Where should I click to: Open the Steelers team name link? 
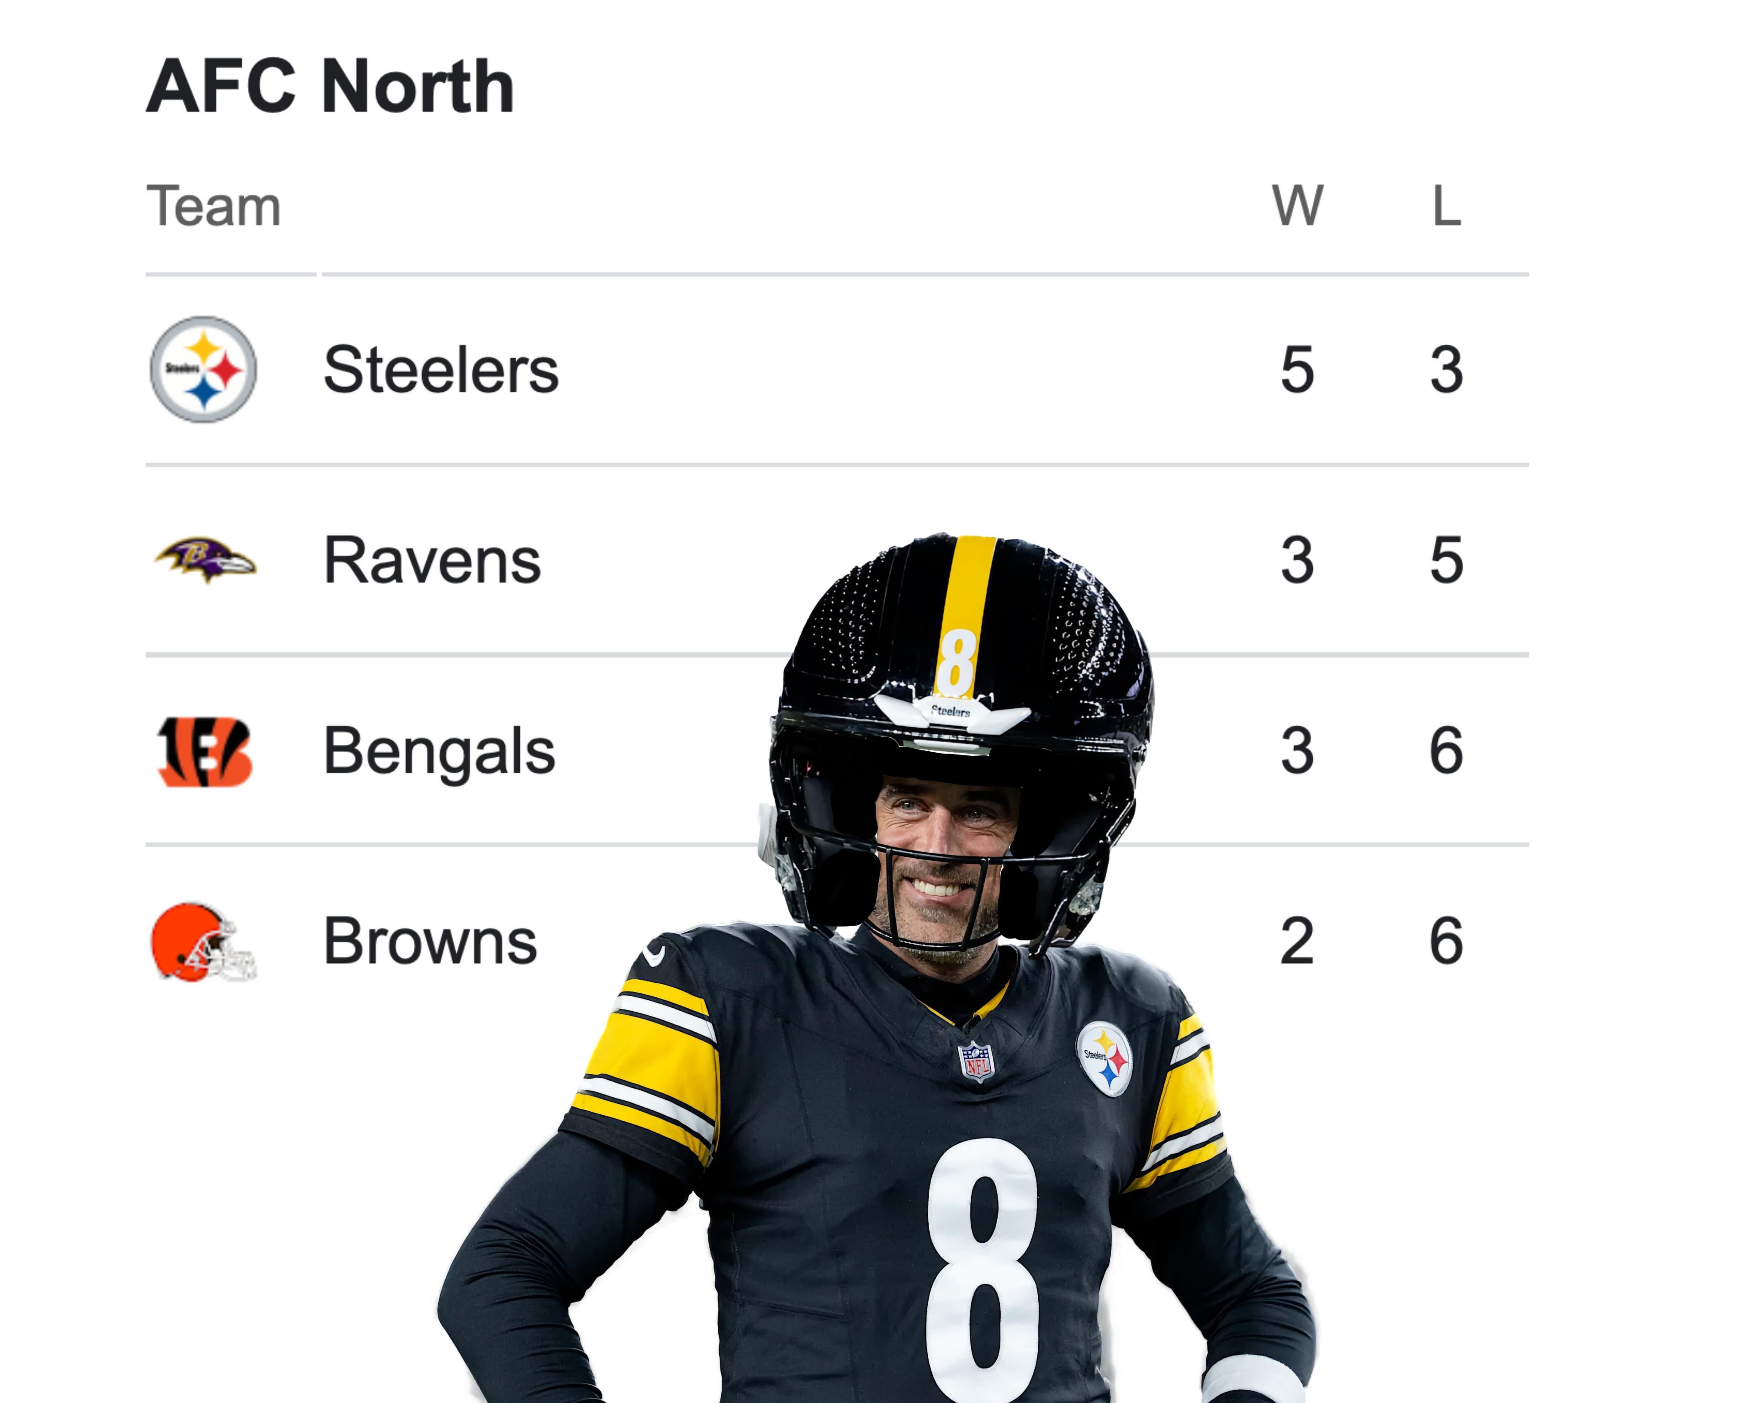pyautogui.click(x=441, y=370)
